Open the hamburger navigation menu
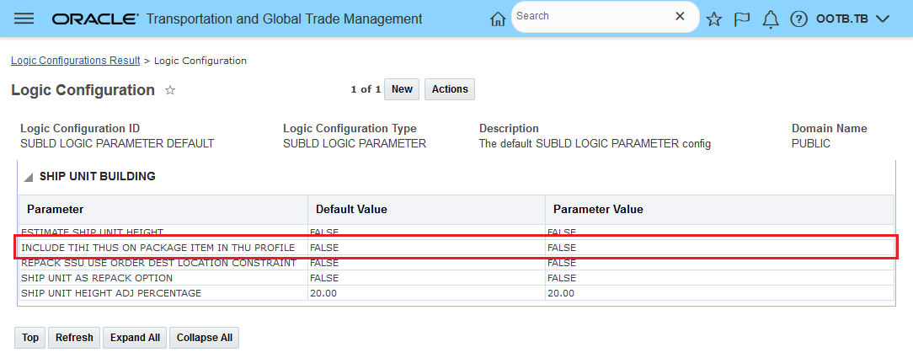This screenshot has height=358, width=913. click(24, 19)
